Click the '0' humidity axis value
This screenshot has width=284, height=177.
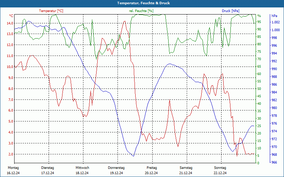258,163
